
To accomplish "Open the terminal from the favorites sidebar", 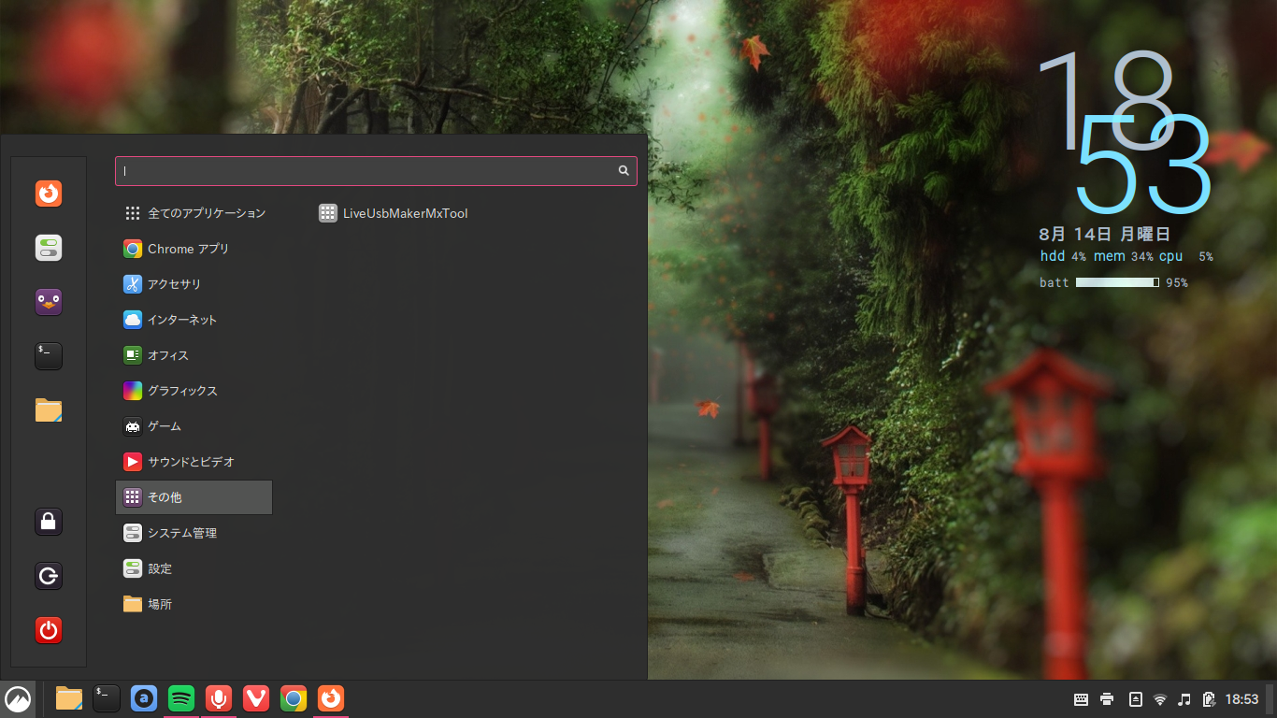I will pos(49,356).
